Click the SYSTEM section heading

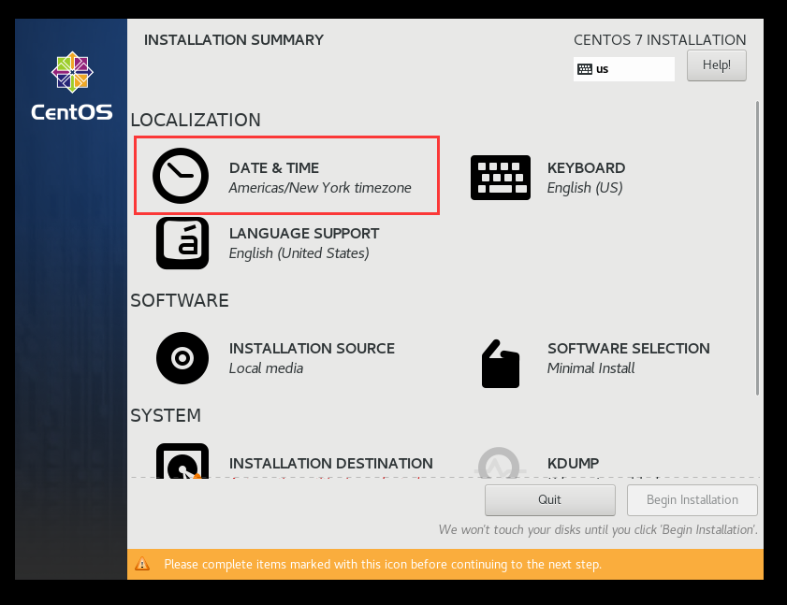[x=166, y=415]
